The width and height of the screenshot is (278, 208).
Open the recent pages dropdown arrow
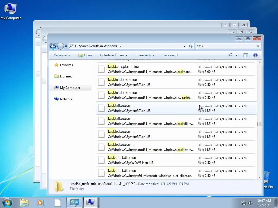[66, 46]
